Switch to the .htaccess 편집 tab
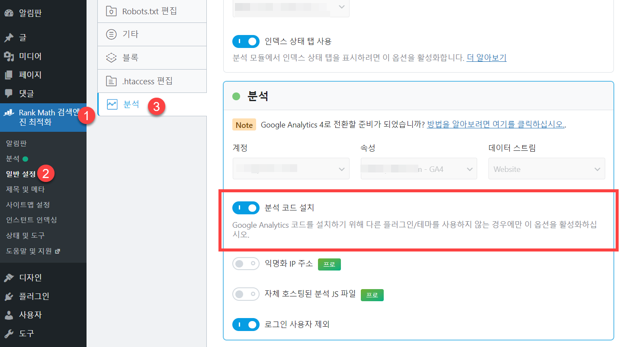This screenshot has height=347, width=626. click(152, 81)
